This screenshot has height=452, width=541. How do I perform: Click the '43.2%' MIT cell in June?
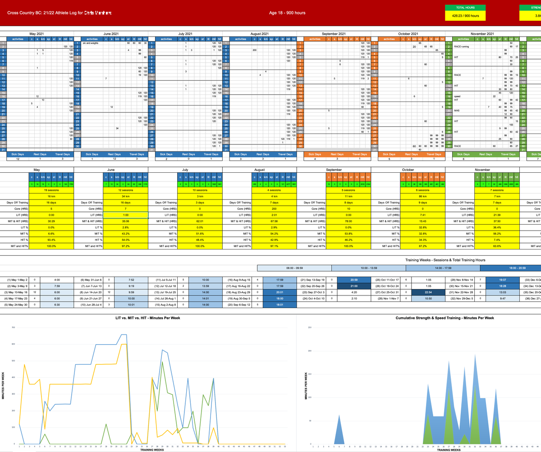point(126,234)
